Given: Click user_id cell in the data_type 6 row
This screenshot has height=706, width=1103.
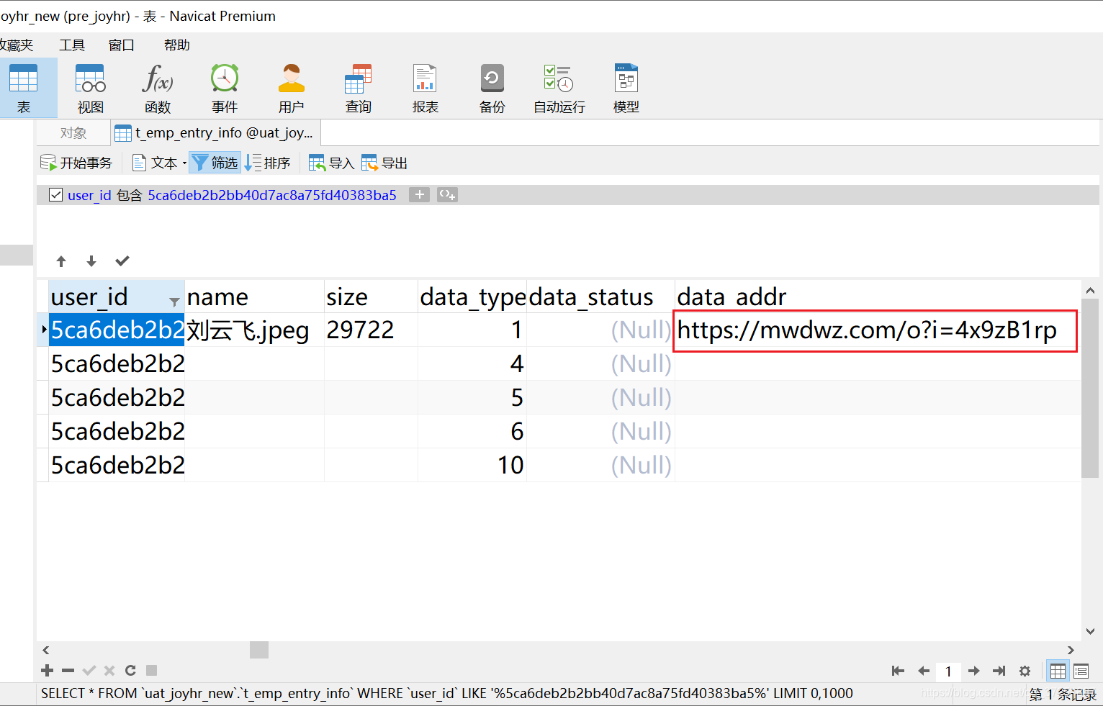Looking at the screenshot, I should tap(117, 431).
